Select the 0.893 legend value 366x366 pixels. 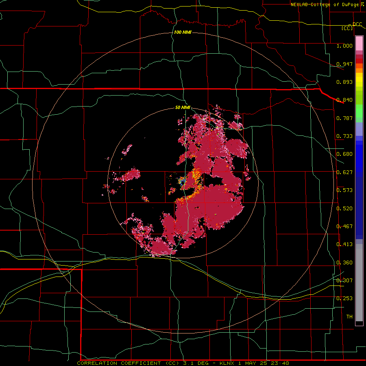pyautogui.click(x=344, y=82)
